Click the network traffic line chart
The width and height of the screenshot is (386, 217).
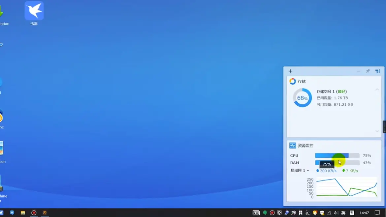click(346, 188)
